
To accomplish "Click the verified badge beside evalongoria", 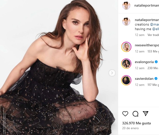I will click(156, 62).
